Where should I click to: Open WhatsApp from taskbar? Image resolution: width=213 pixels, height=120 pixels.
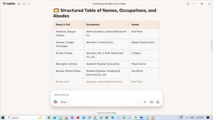tap(124, 118)
